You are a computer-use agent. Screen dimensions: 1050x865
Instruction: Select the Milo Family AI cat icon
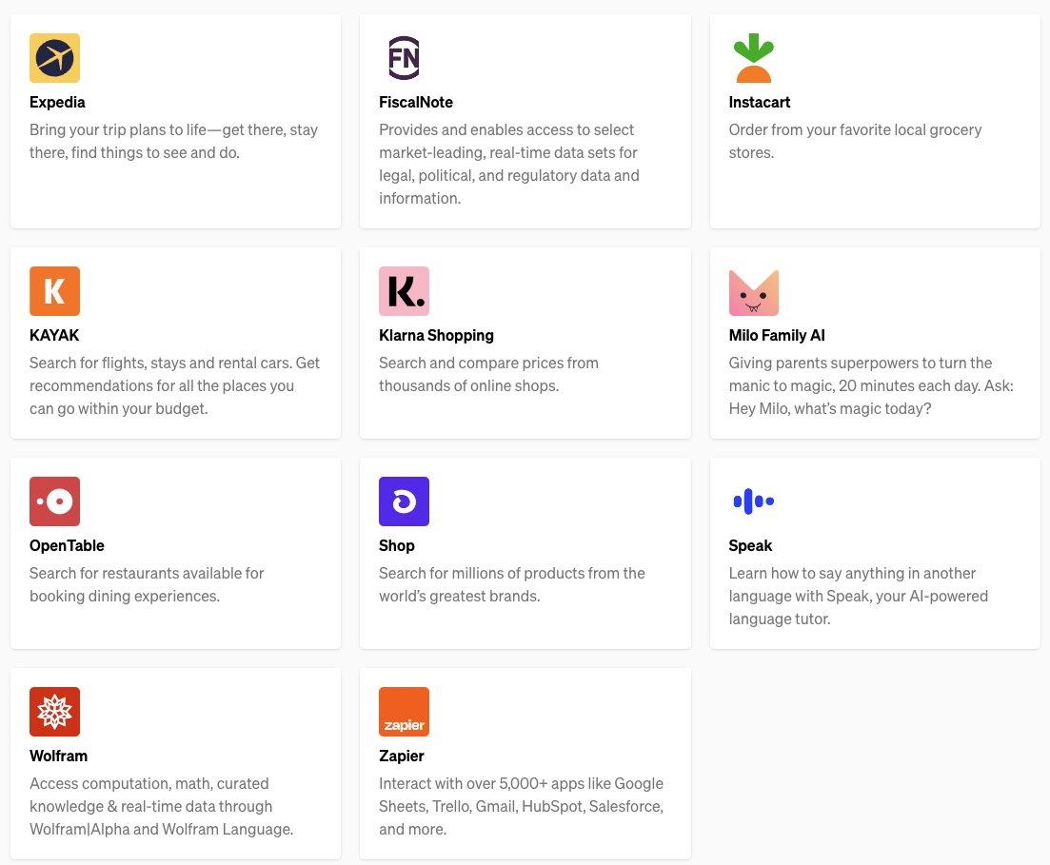tap(753, 291)
